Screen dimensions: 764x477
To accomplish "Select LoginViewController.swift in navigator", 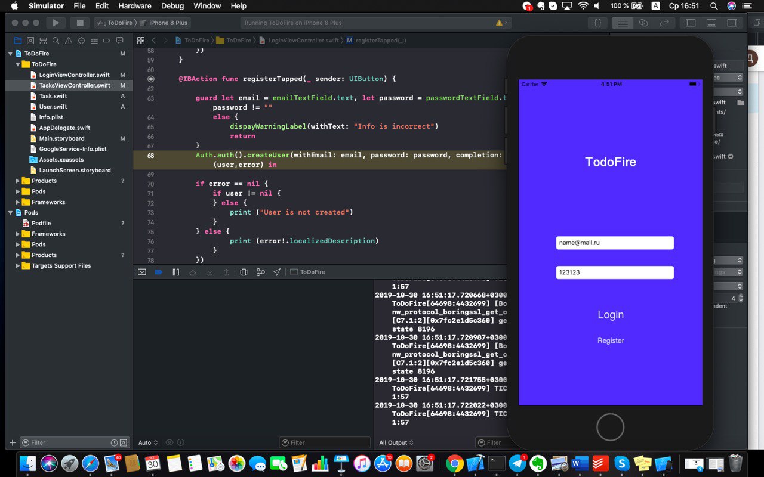I will [x=74, y=75].
